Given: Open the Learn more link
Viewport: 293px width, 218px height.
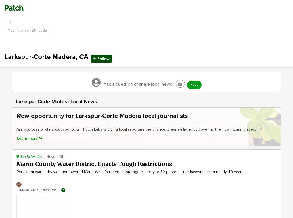Looking at the screenshot, I should coord(30,139).
